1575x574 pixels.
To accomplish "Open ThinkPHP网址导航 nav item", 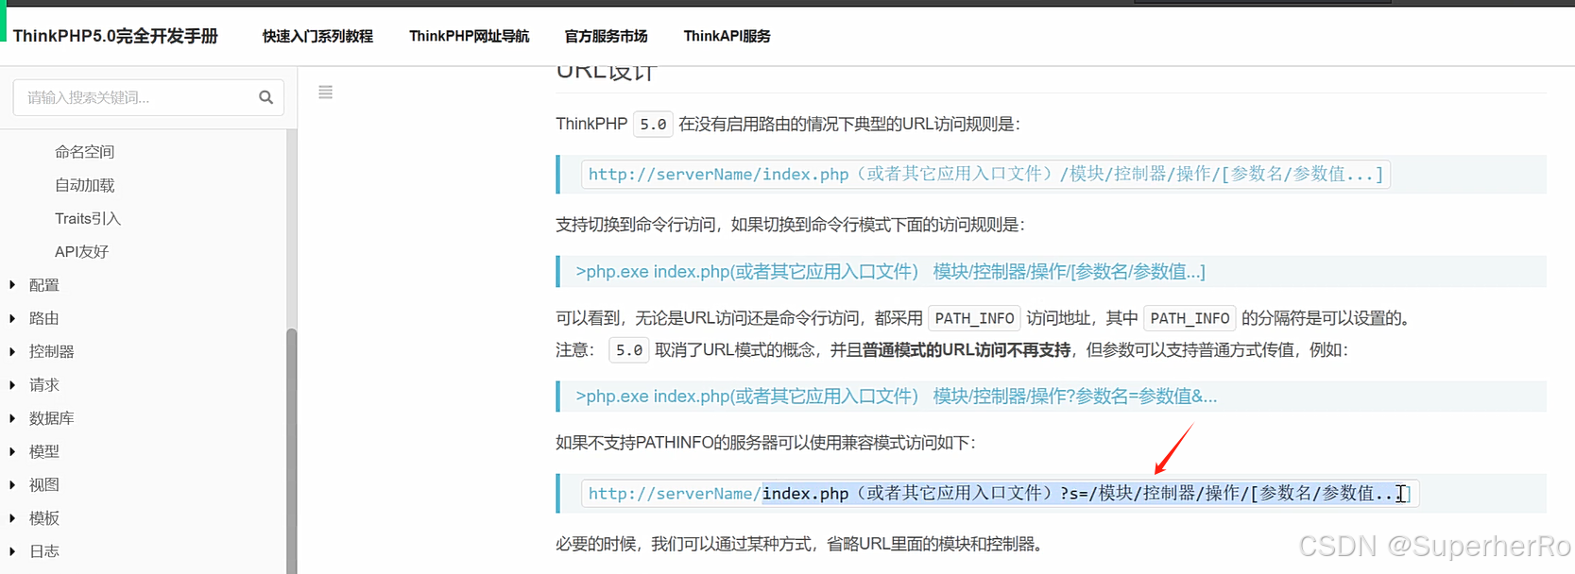I will pyautogui.click(x=469, y=36).
